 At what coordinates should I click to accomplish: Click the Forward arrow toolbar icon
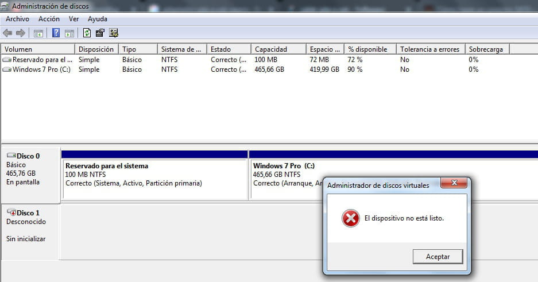click(x=21, y=33)
